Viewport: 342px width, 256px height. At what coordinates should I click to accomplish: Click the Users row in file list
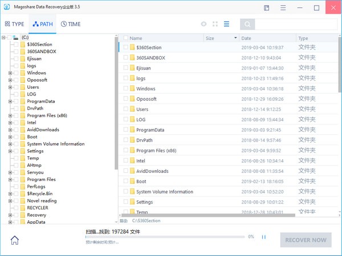(x=229, y=109)
